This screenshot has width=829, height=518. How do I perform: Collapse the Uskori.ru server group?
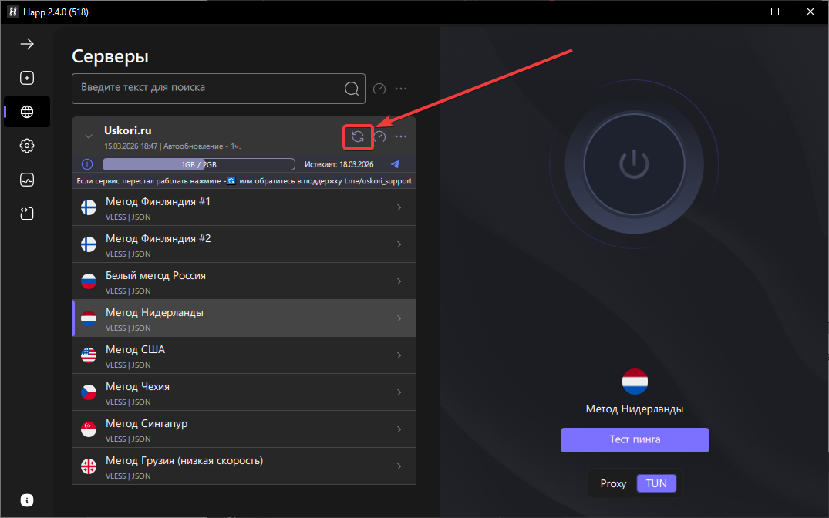(x=88, y=136)
